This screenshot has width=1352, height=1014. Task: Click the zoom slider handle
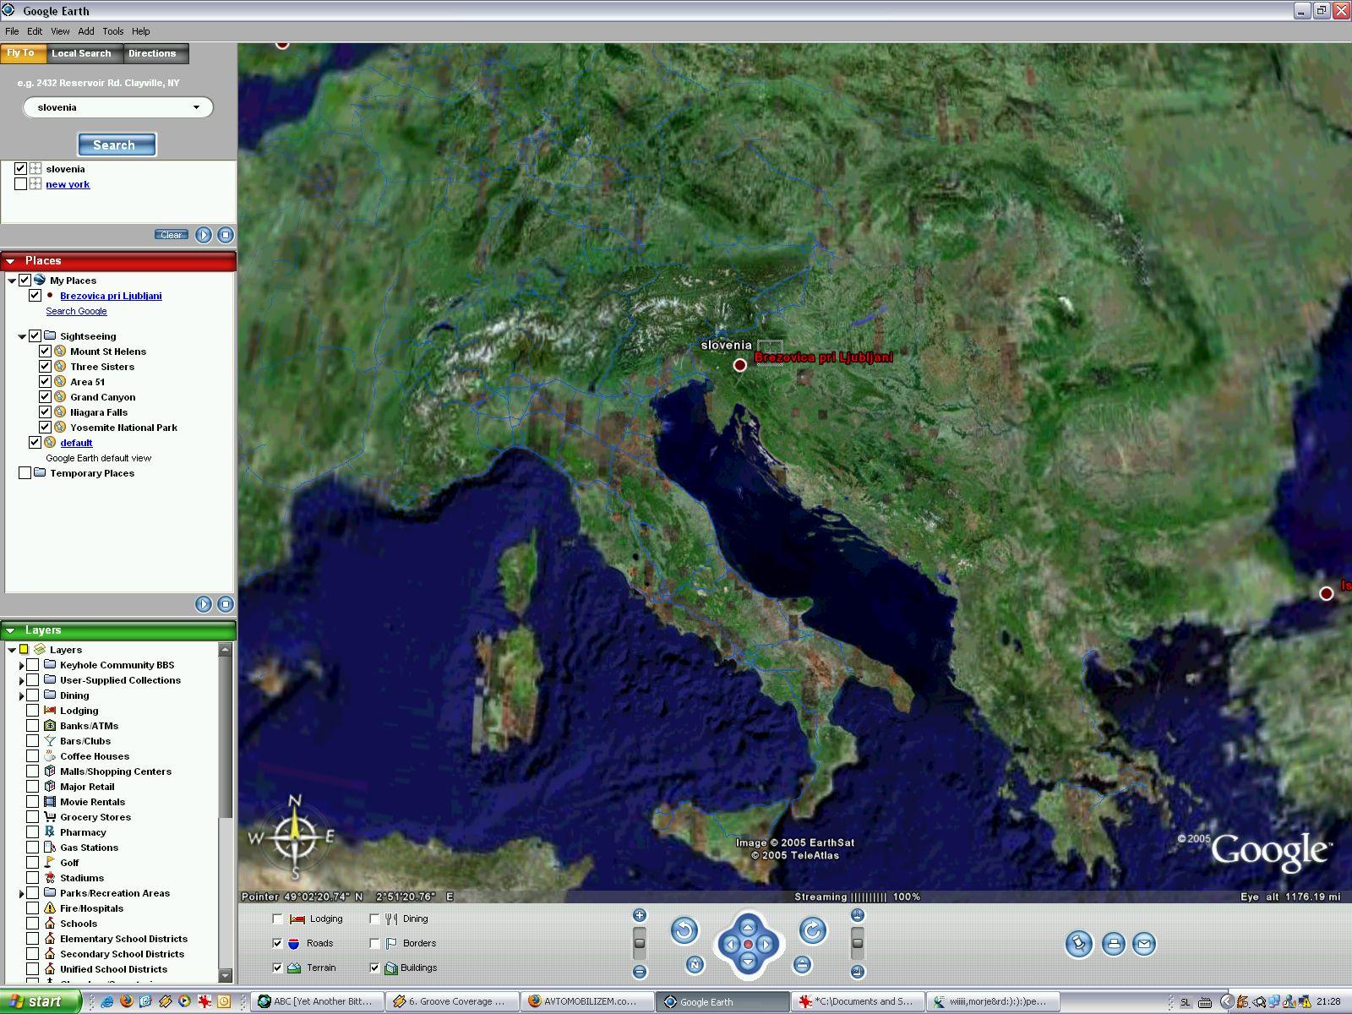tap(640, 943)
